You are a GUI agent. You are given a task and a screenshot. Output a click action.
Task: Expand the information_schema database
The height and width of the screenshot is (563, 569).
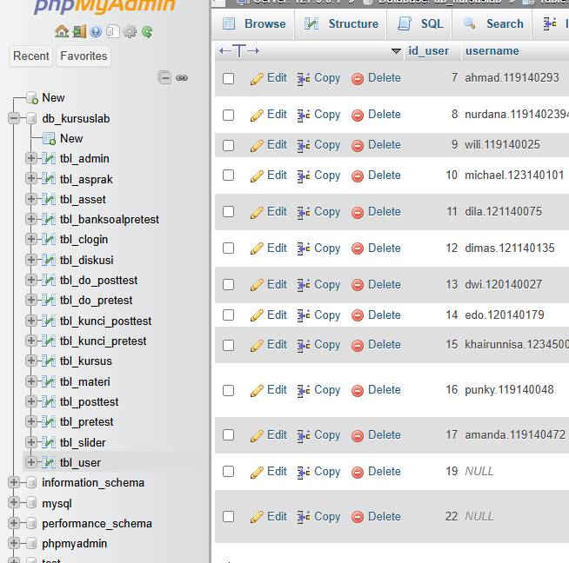click(x=14, y=483)
